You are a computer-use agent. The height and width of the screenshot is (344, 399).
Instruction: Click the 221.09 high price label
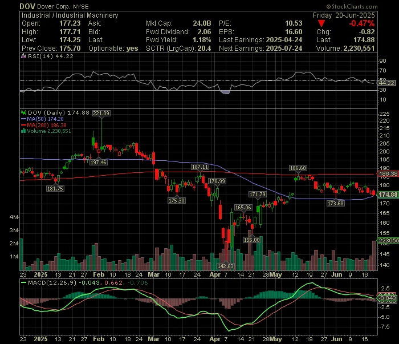point(101,113)
